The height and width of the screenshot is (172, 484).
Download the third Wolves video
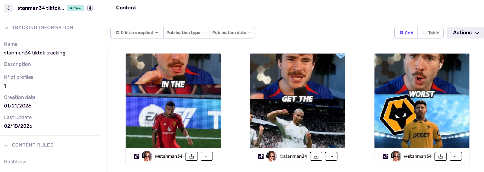[x=440, y=156]
